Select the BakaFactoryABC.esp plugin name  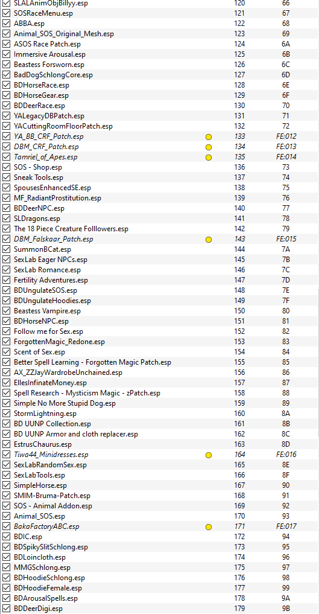click(46, 526)
